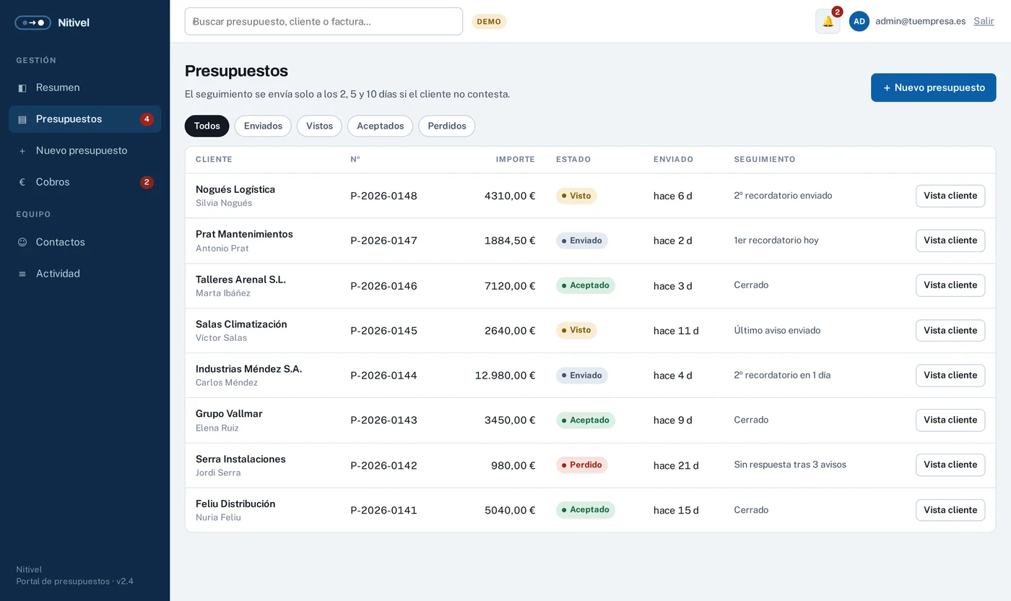Filter by Enviados
The image size is (1011, 601).
coord(263,126)
